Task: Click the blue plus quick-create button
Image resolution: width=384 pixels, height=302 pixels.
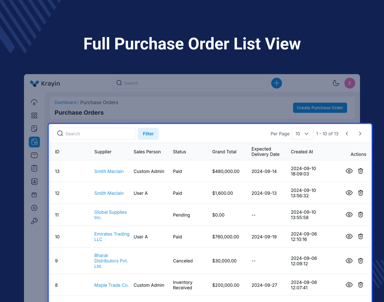Action: 276,83
